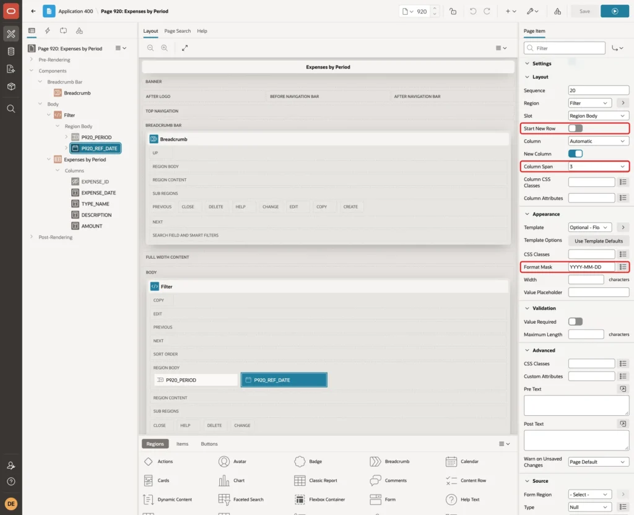Screen dimensions: 634x515
Task: Collapse the Validation section
Action: (x=527, y=308)
